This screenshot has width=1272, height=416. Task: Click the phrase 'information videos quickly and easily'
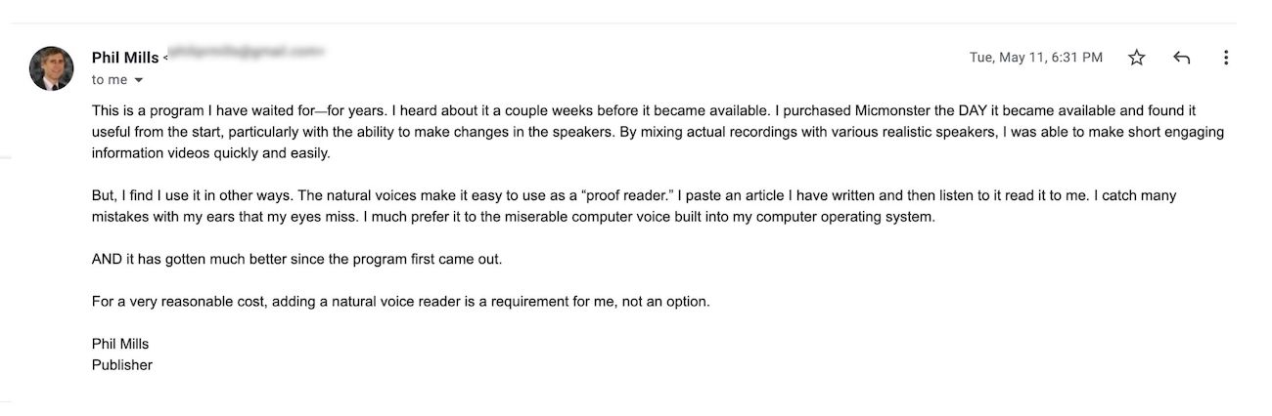pyautogui.click(x=210, y=153)
